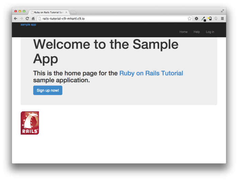Viewport: 238px width, 180px height.
Task: Close the window with red button
Action: [x=16, y=11]
